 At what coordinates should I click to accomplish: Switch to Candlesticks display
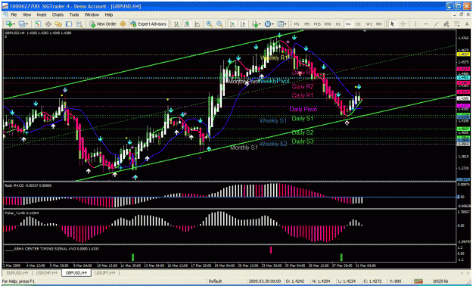coord(187,24)
